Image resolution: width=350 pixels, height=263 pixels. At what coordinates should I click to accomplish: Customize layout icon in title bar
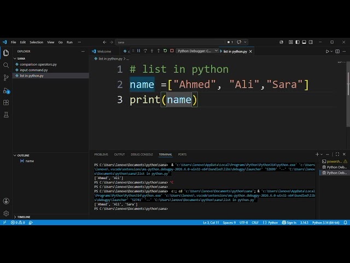[290, 42]
